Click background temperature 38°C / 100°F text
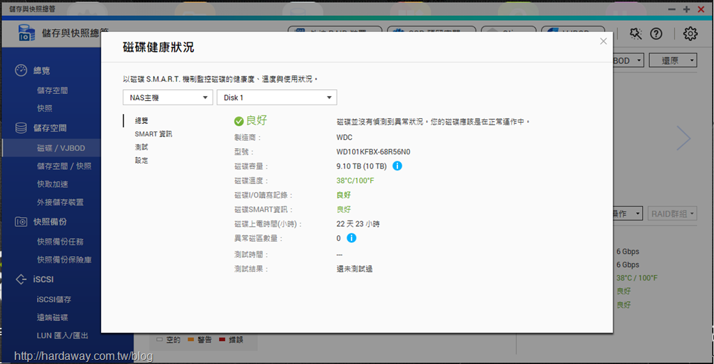 coord(637,278)
